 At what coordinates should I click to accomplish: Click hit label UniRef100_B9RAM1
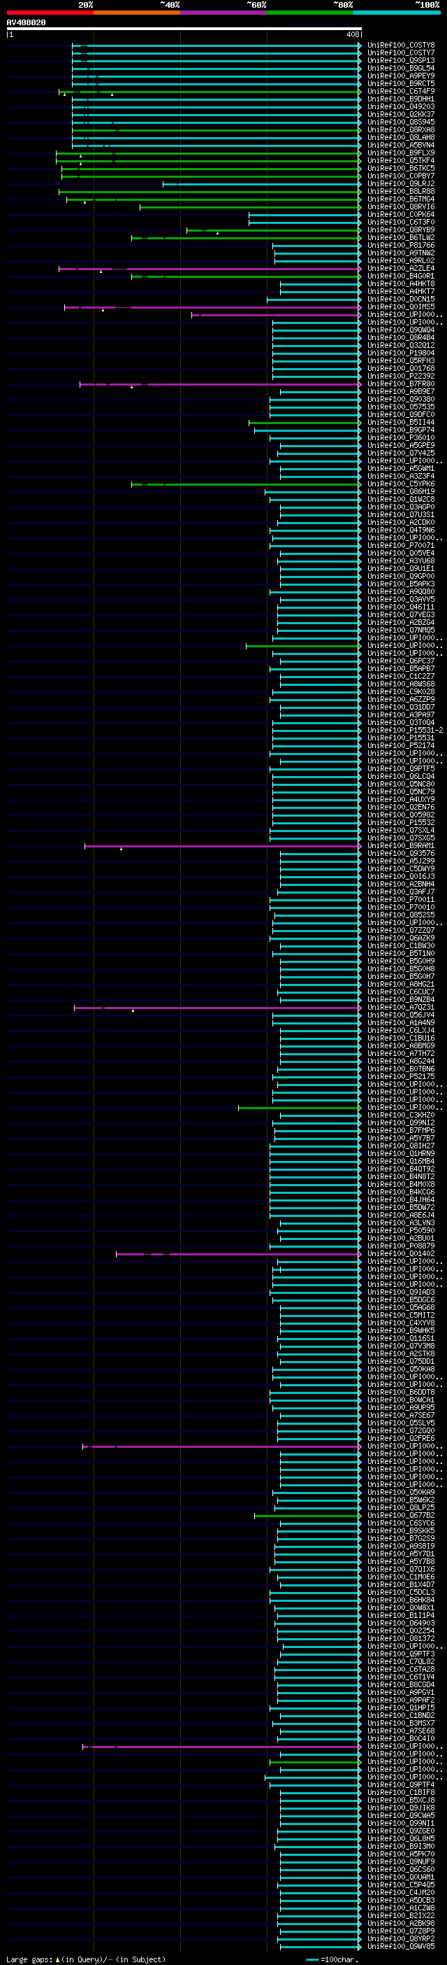pyautogui.click(x=400, y=846)
